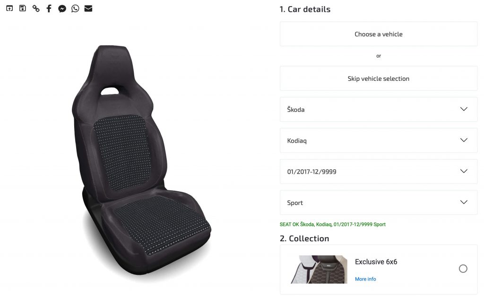Save the configuration with floppy disk icon
484x297 pixels.
coord(23,8)
